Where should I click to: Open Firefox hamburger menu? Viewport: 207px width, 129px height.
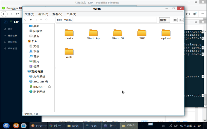(203, 14)
